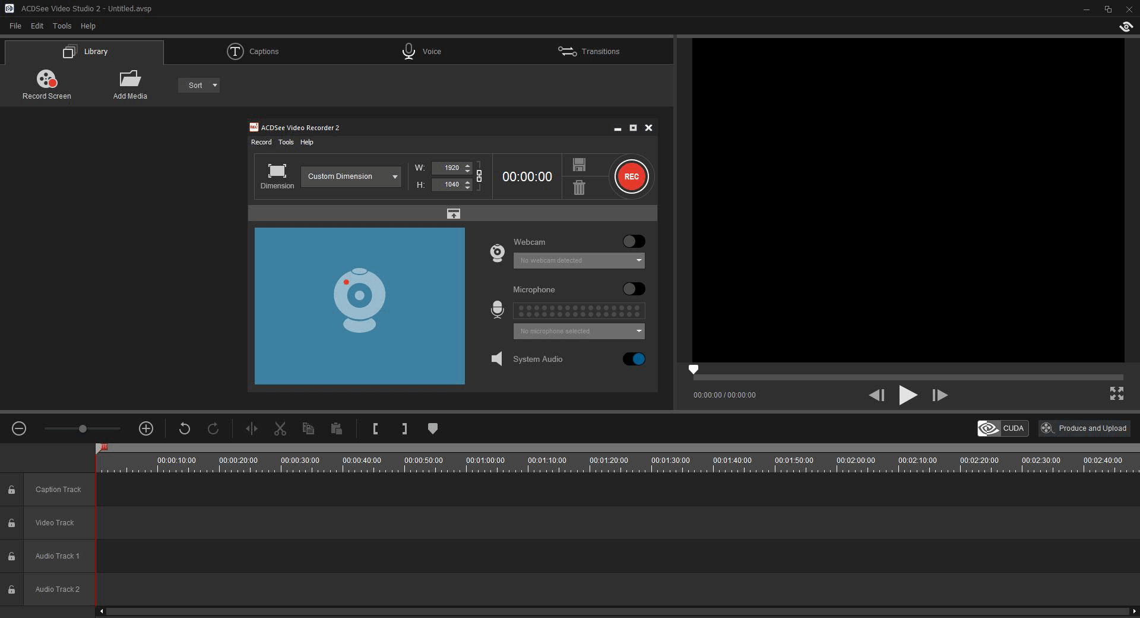Click the preview seek bar handle
The height and width of the screenshot is (618, 1140).
pyautogui.click(x=693, y=370)
